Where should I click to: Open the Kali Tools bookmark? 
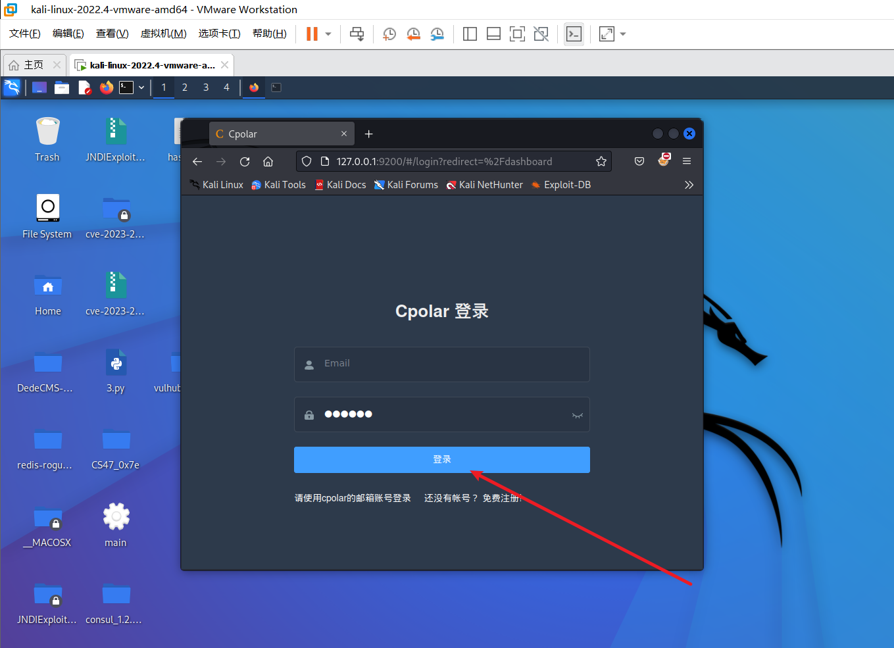(x=279, y=185)
